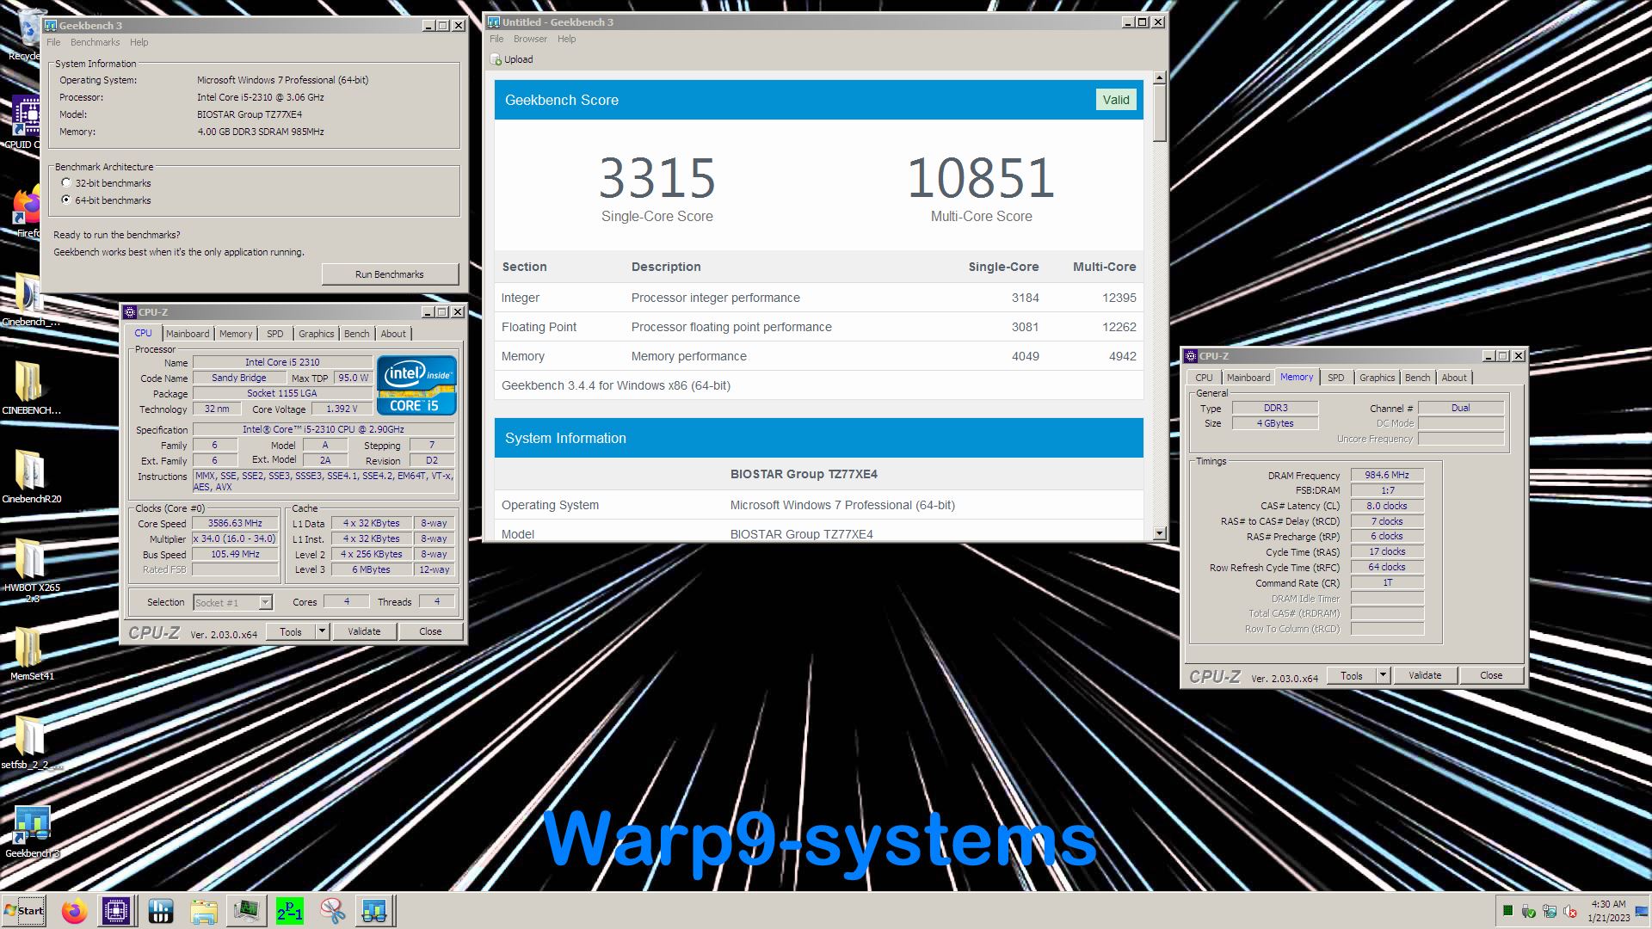1652x929 pixels.
Task: Open the MemSet41 desktop folder
Action: point(31,654)
